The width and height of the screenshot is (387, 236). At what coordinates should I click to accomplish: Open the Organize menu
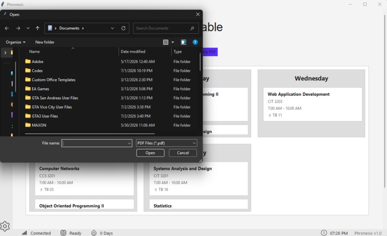15,42
